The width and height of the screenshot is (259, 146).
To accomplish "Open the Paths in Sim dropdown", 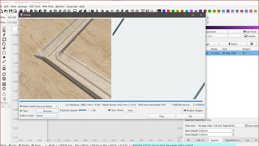I will [x=47, y=116].
